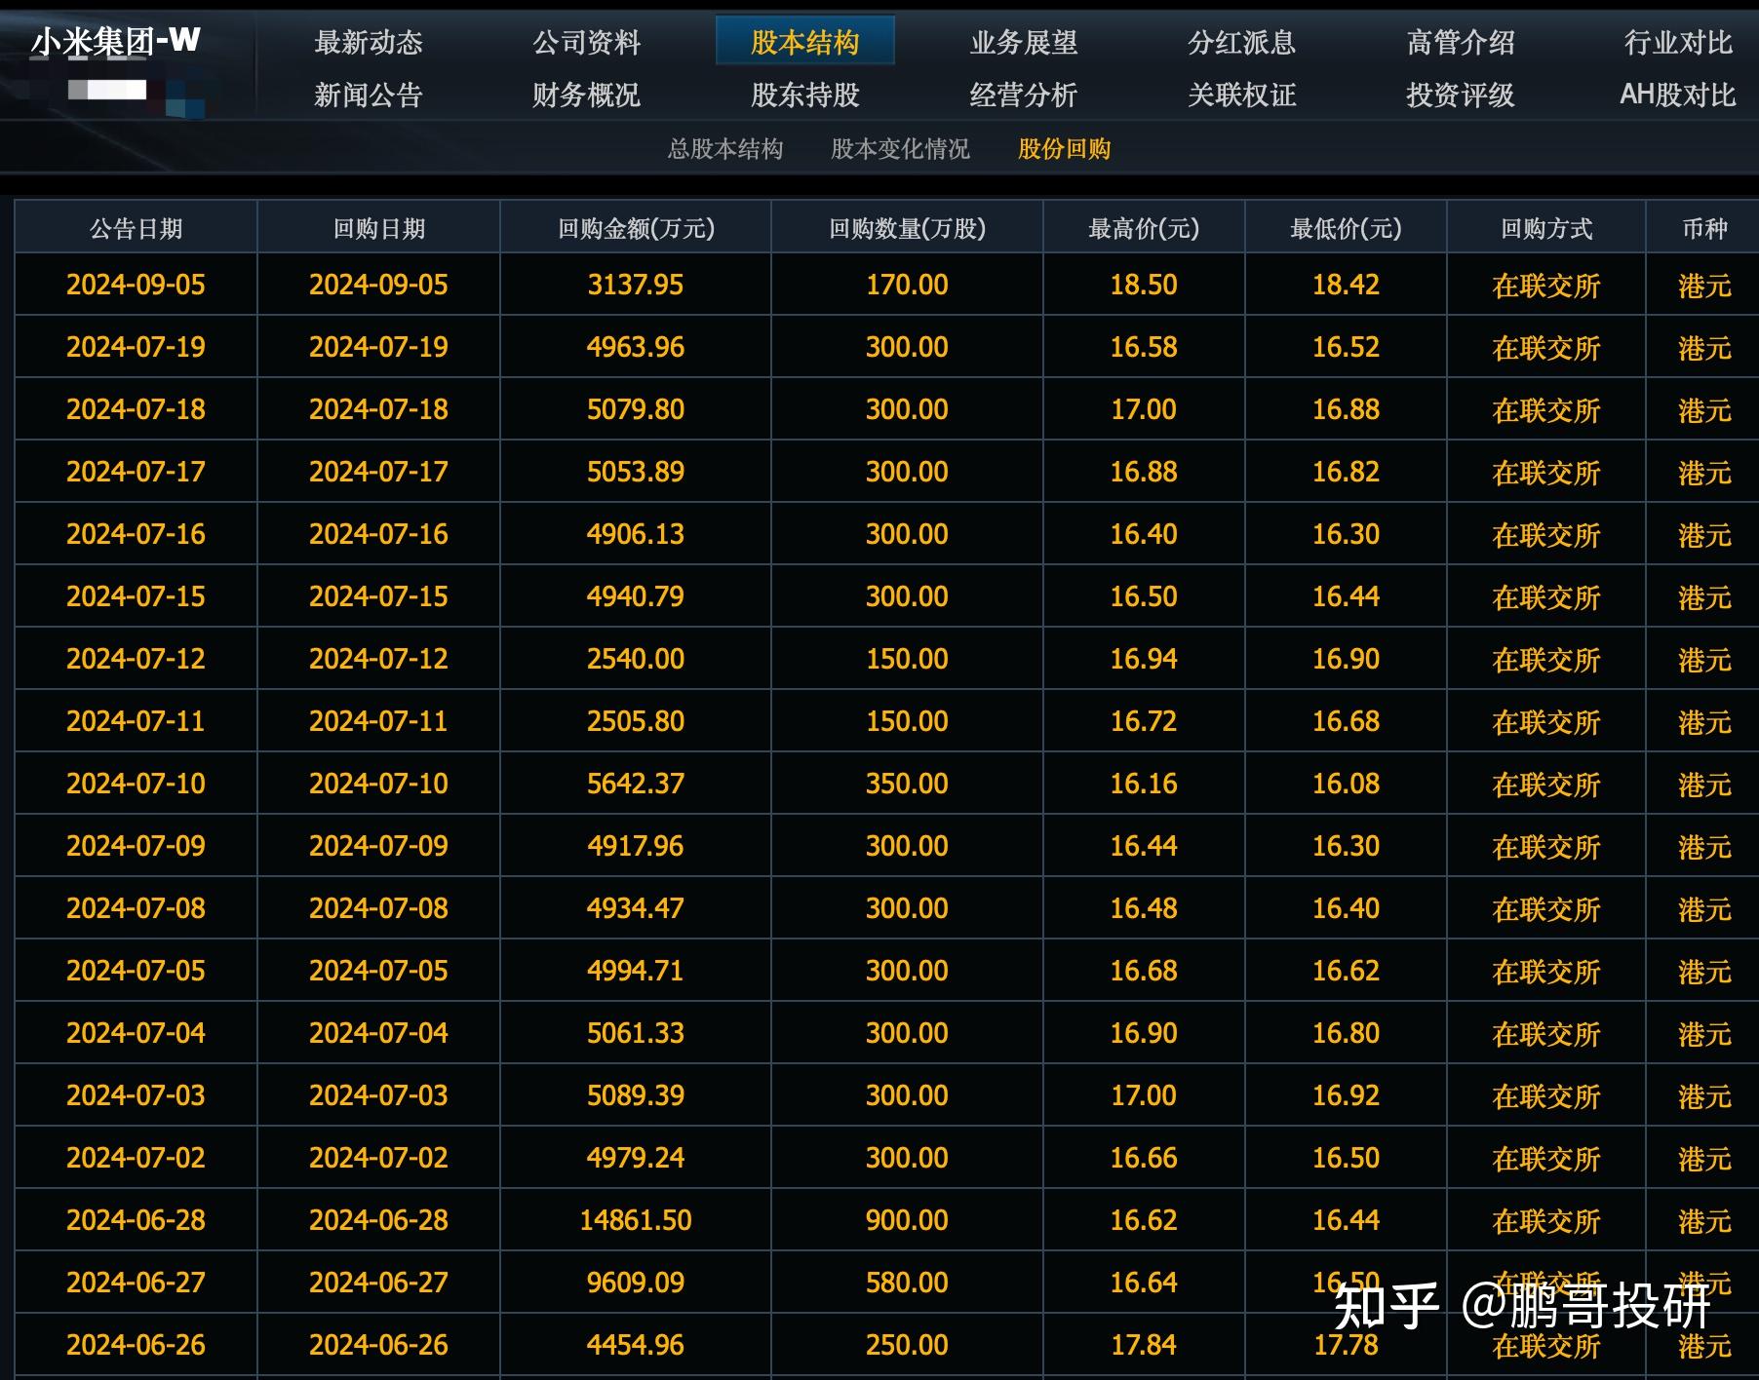Open the 财务概况 page
The height and width of the screenshot is (1380, 1759).
coord(586,96)
